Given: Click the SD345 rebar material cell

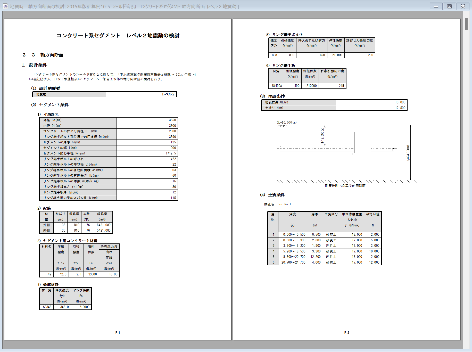Looking at the screenshot, I should 47,307.
